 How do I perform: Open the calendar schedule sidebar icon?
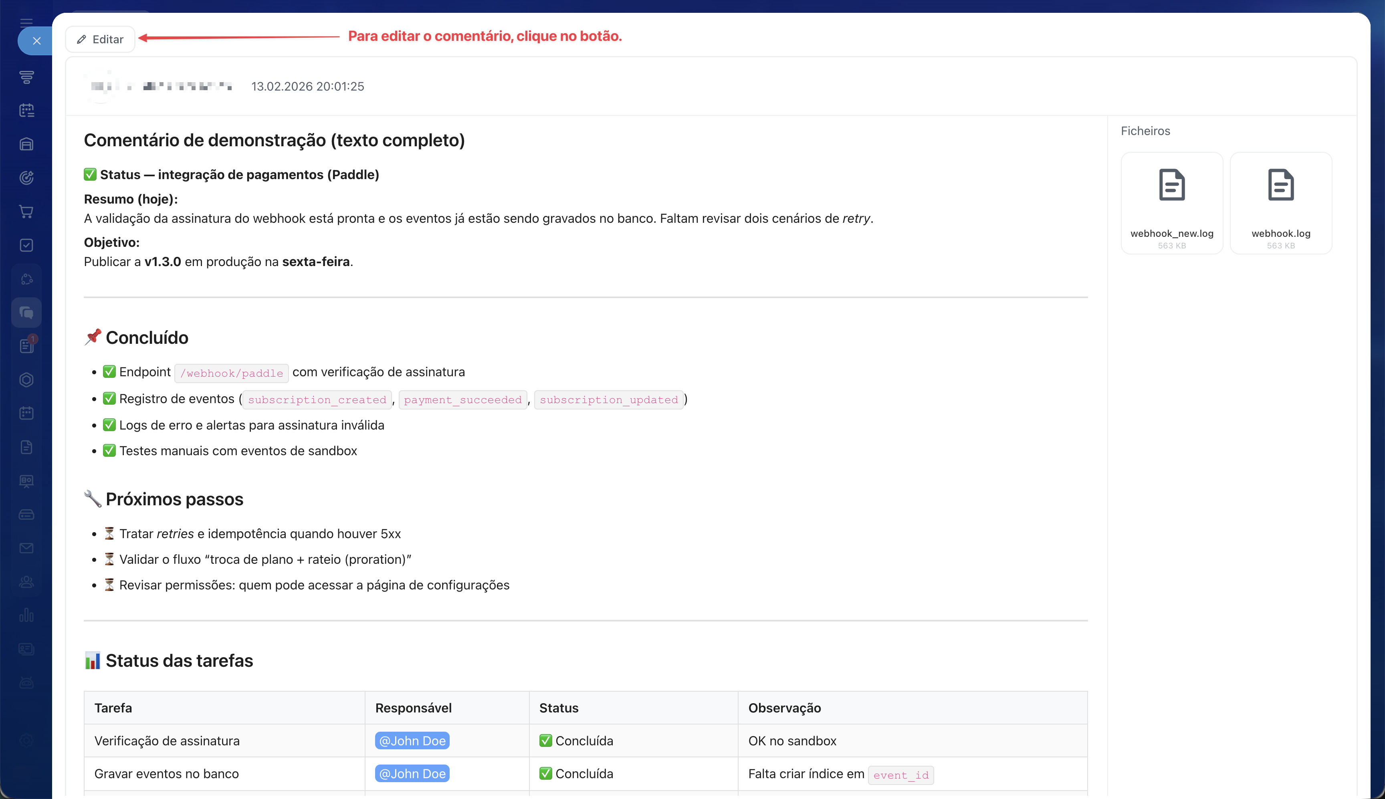pos(26,110)
